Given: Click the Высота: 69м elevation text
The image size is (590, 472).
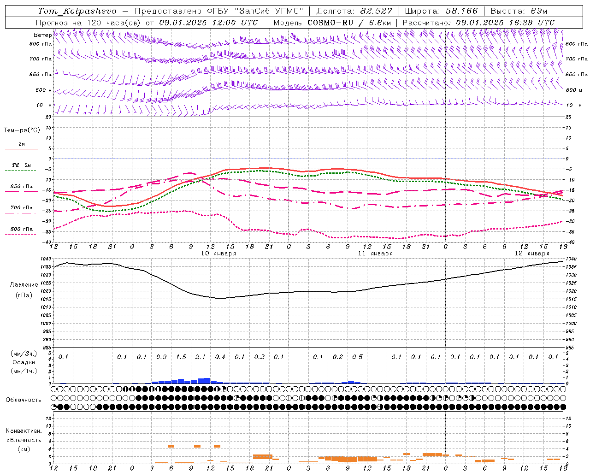Looking at the screenshot, I should (519, 11).
